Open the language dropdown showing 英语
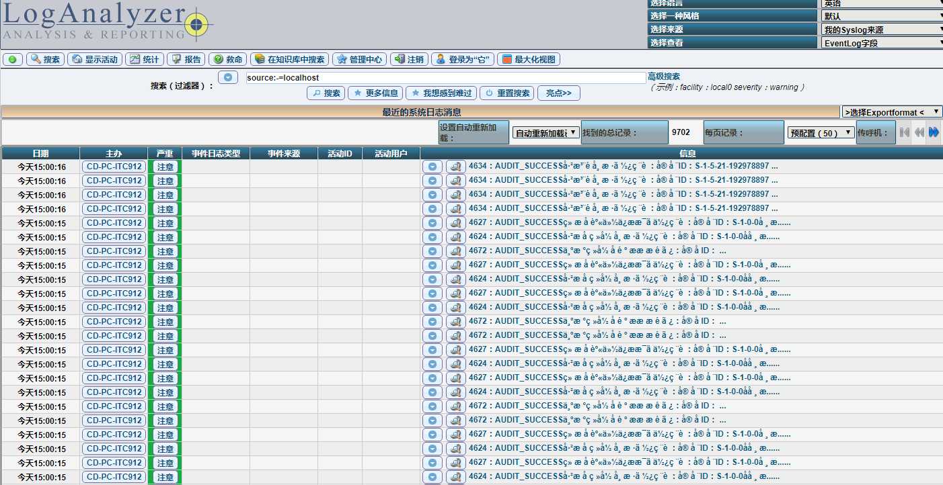943x485 pixels. click(x=882, y=3)
